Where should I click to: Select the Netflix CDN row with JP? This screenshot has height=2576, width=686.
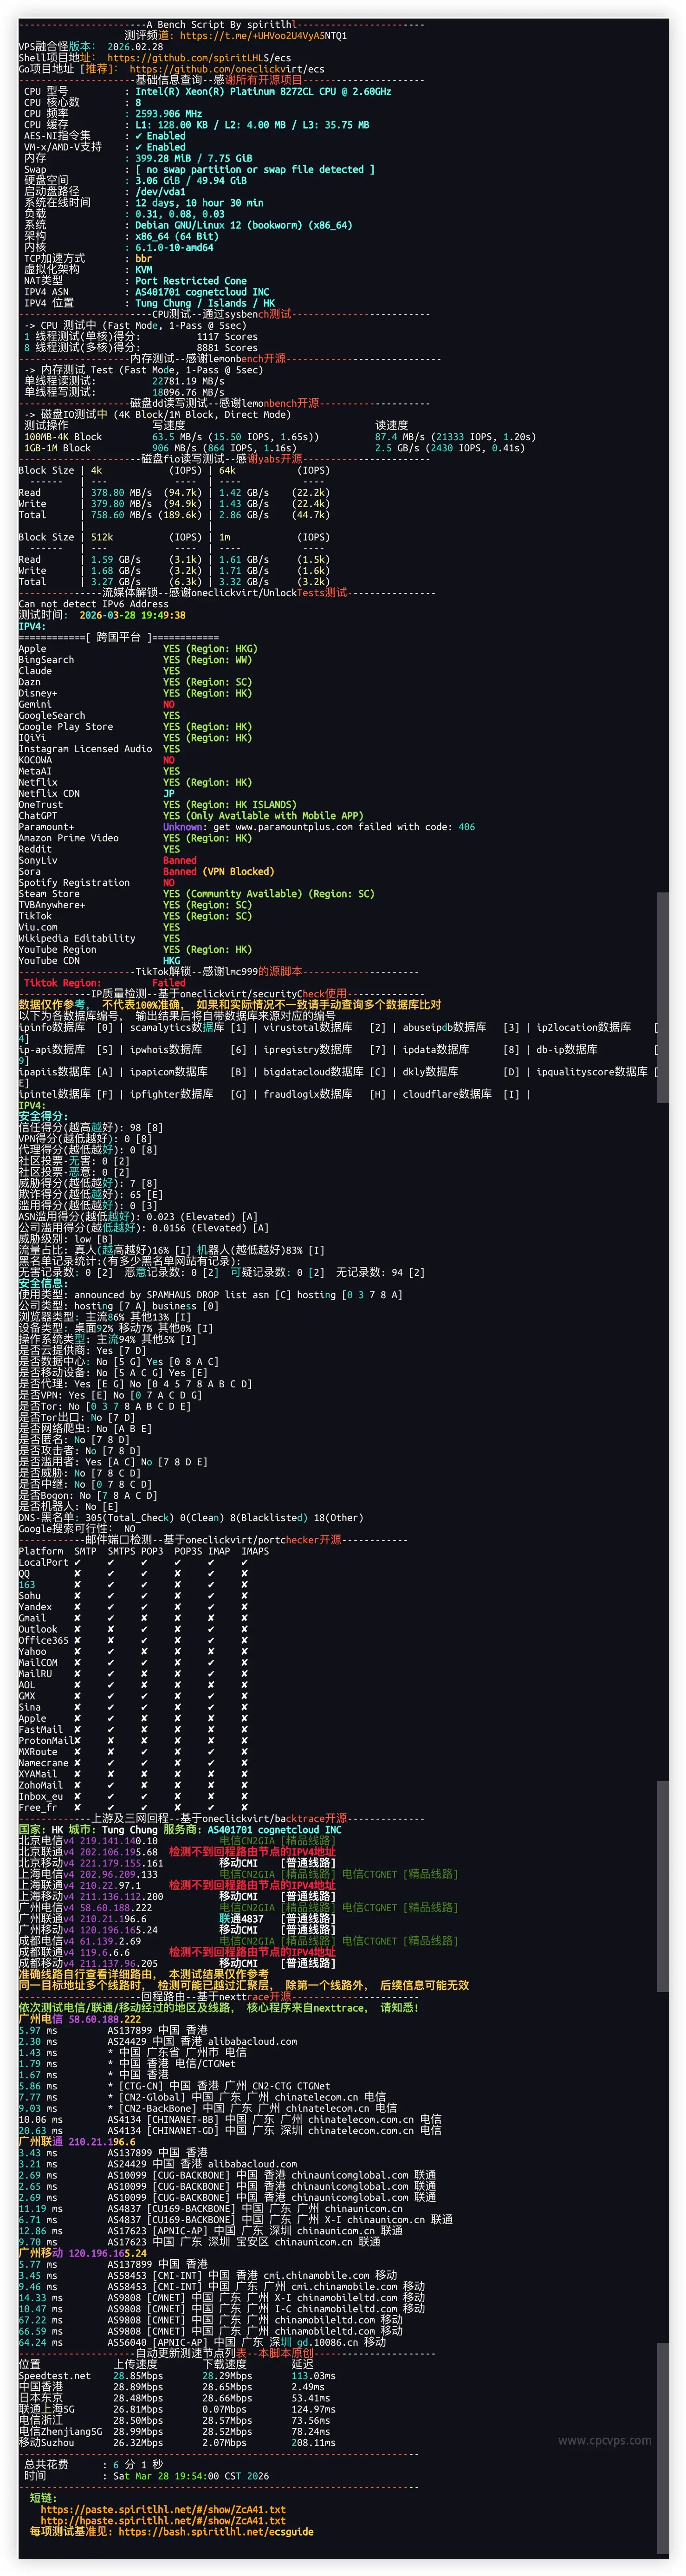click(x=97, y=793)
